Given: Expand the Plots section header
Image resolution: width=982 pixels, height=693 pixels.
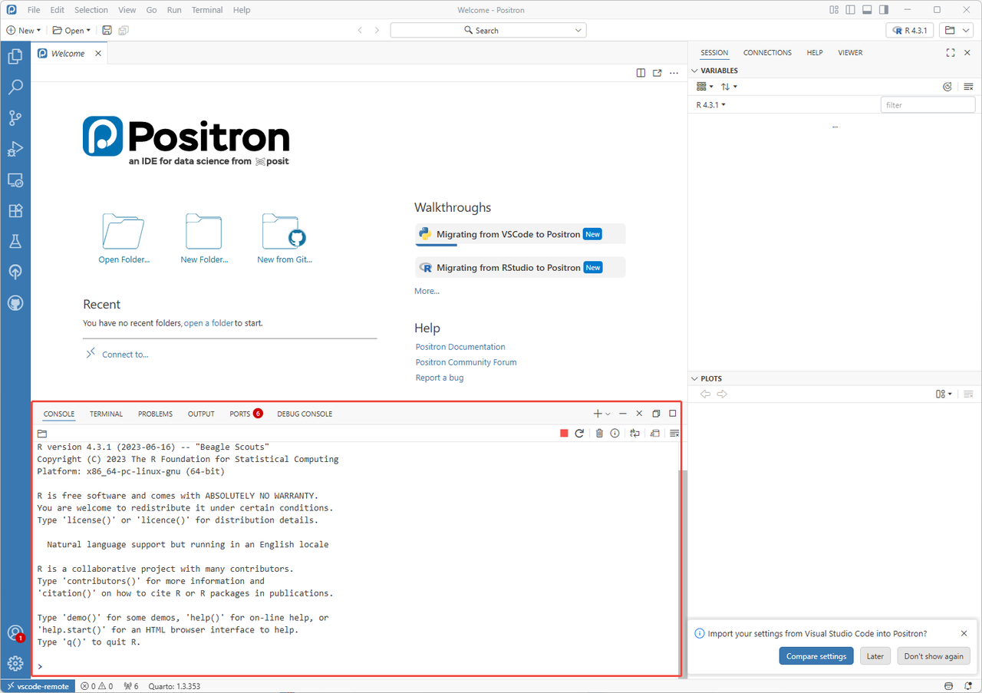Looking at the screenshot, I should (710, 378).
